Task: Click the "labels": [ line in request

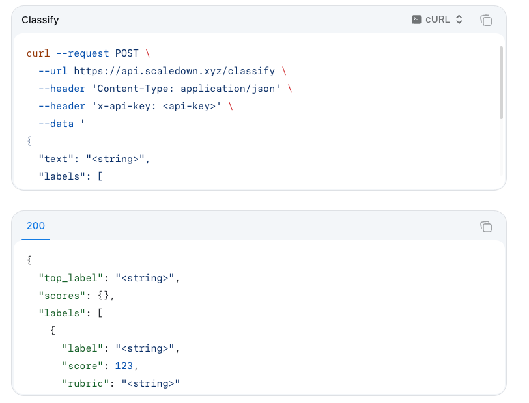Action: (x=70, y=176)
